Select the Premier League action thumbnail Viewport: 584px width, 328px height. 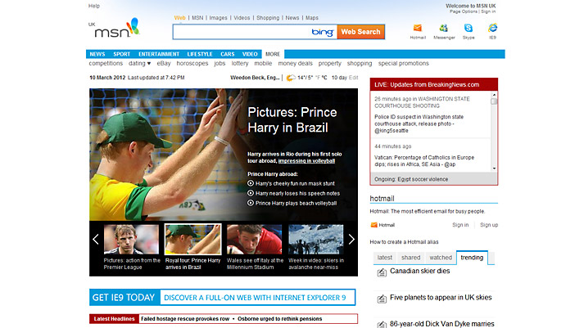click(x=131, y=240)
